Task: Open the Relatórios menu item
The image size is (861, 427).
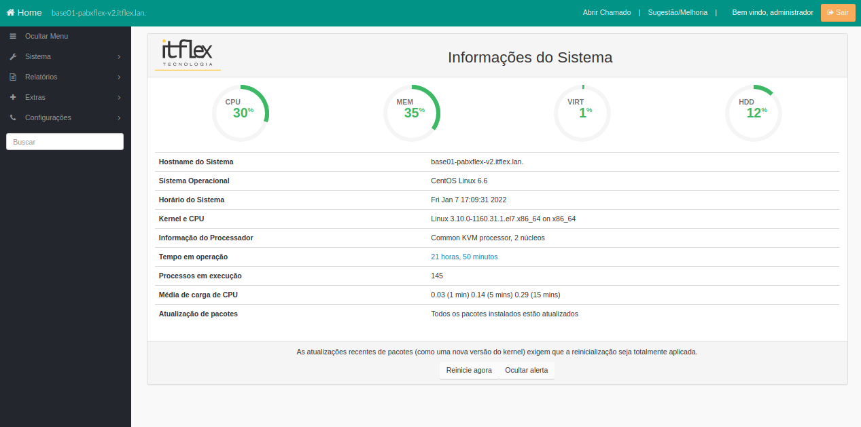Action: (x=65, y=77)
